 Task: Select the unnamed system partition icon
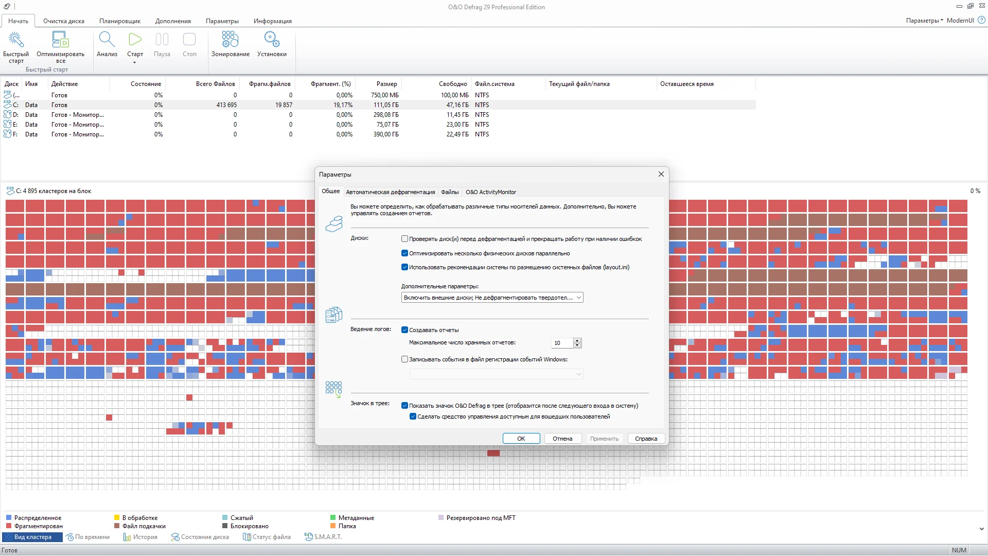coord(8,95)
